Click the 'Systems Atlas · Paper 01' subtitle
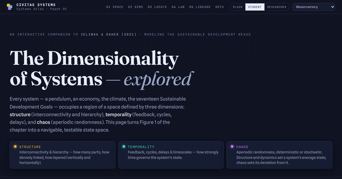Image resolution: width=342 pixels, height=179 pixels. coord(42,9)
